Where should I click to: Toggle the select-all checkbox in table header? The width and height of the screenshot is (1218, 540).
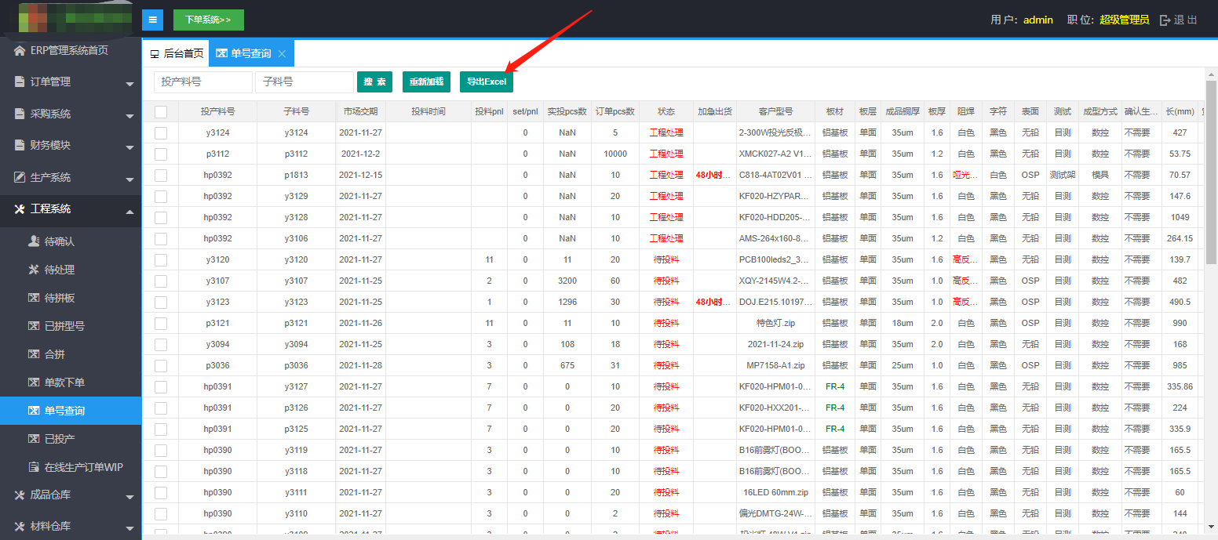coord(161,112)
